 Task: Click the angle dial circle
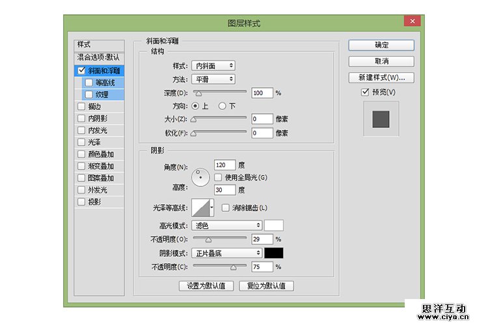(x=201, y=176)
